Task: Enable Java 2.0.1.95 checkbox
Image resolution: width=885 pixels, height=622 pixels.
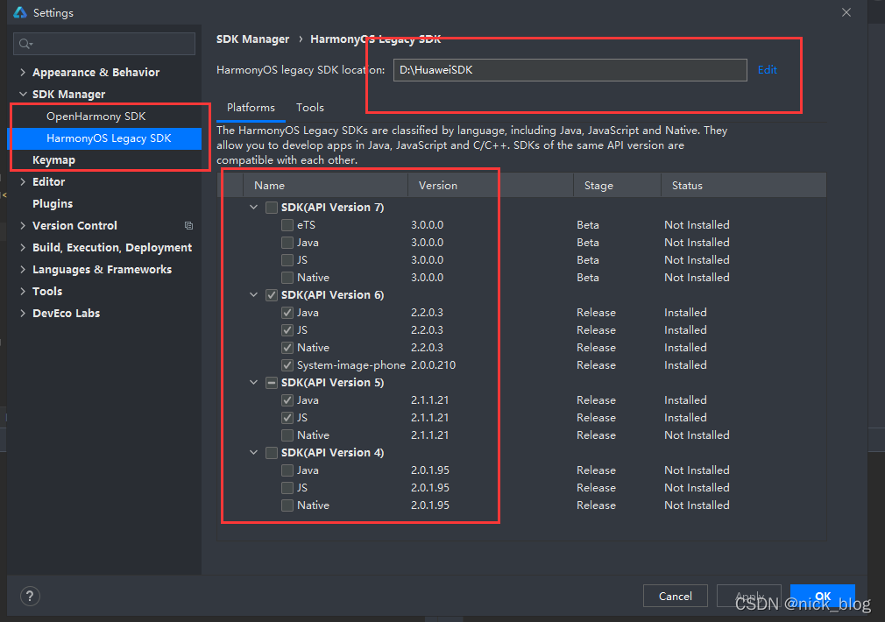Action: point(287,470)
